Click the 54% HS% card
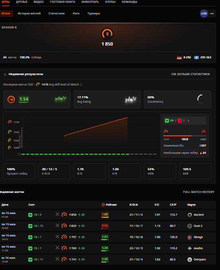Image resolution: width=220 pixels, height=270 pixels. click(160, 171)
